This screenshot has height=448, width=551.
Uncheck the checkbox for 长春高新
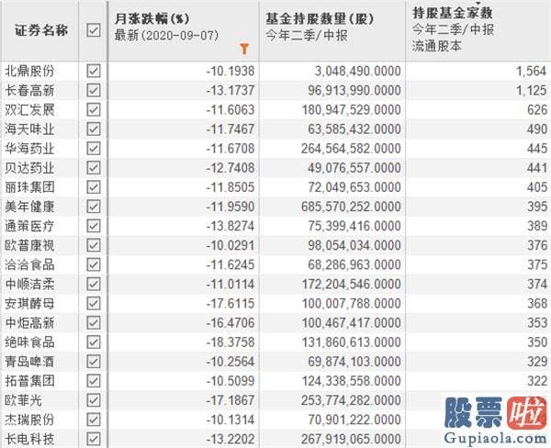pyautogui.click(x=94, y=90)
